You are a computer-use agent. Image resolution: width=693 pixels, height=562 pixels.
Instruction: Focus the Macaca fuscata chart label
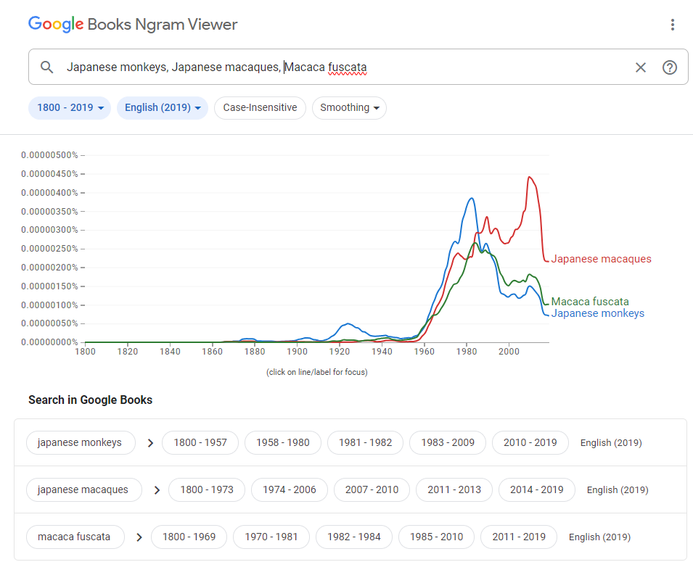click(589, 302)
